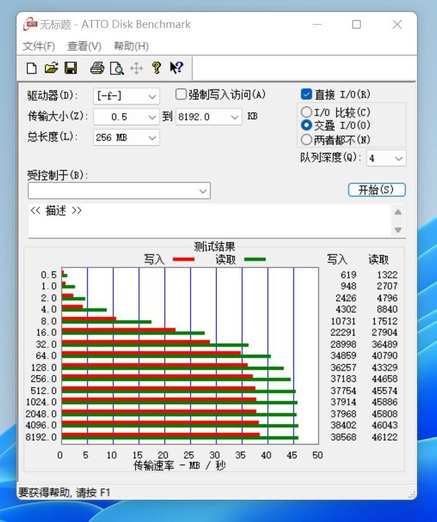Uncheck the 直接 I/O(R) checkbox
The image size is (437, 522).
pyautogui.click(x=306, y=94)
